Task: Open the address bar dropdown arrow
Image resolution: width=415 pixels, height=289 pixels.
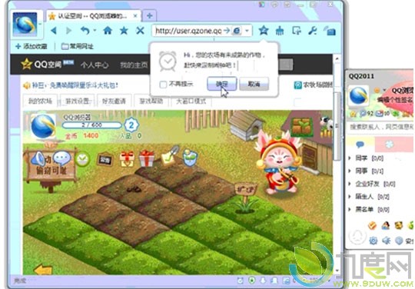Action: [247, 31]
